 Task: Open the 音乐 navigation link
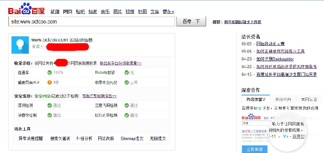click(105, 12)
